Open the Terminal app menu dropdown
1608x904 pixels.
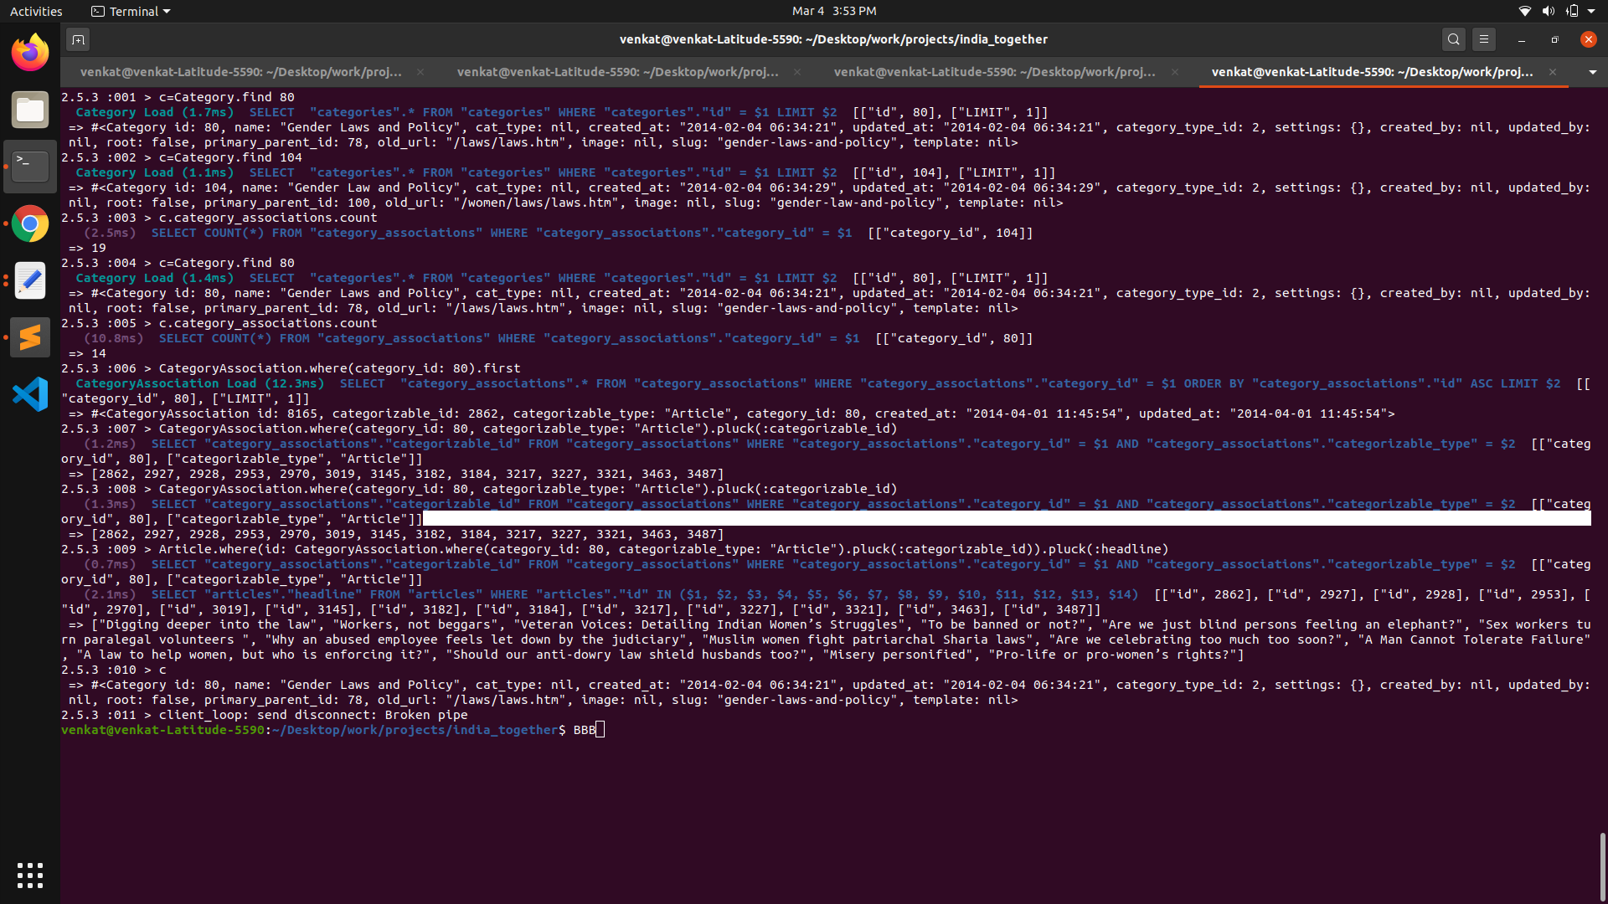coord(131,11)
